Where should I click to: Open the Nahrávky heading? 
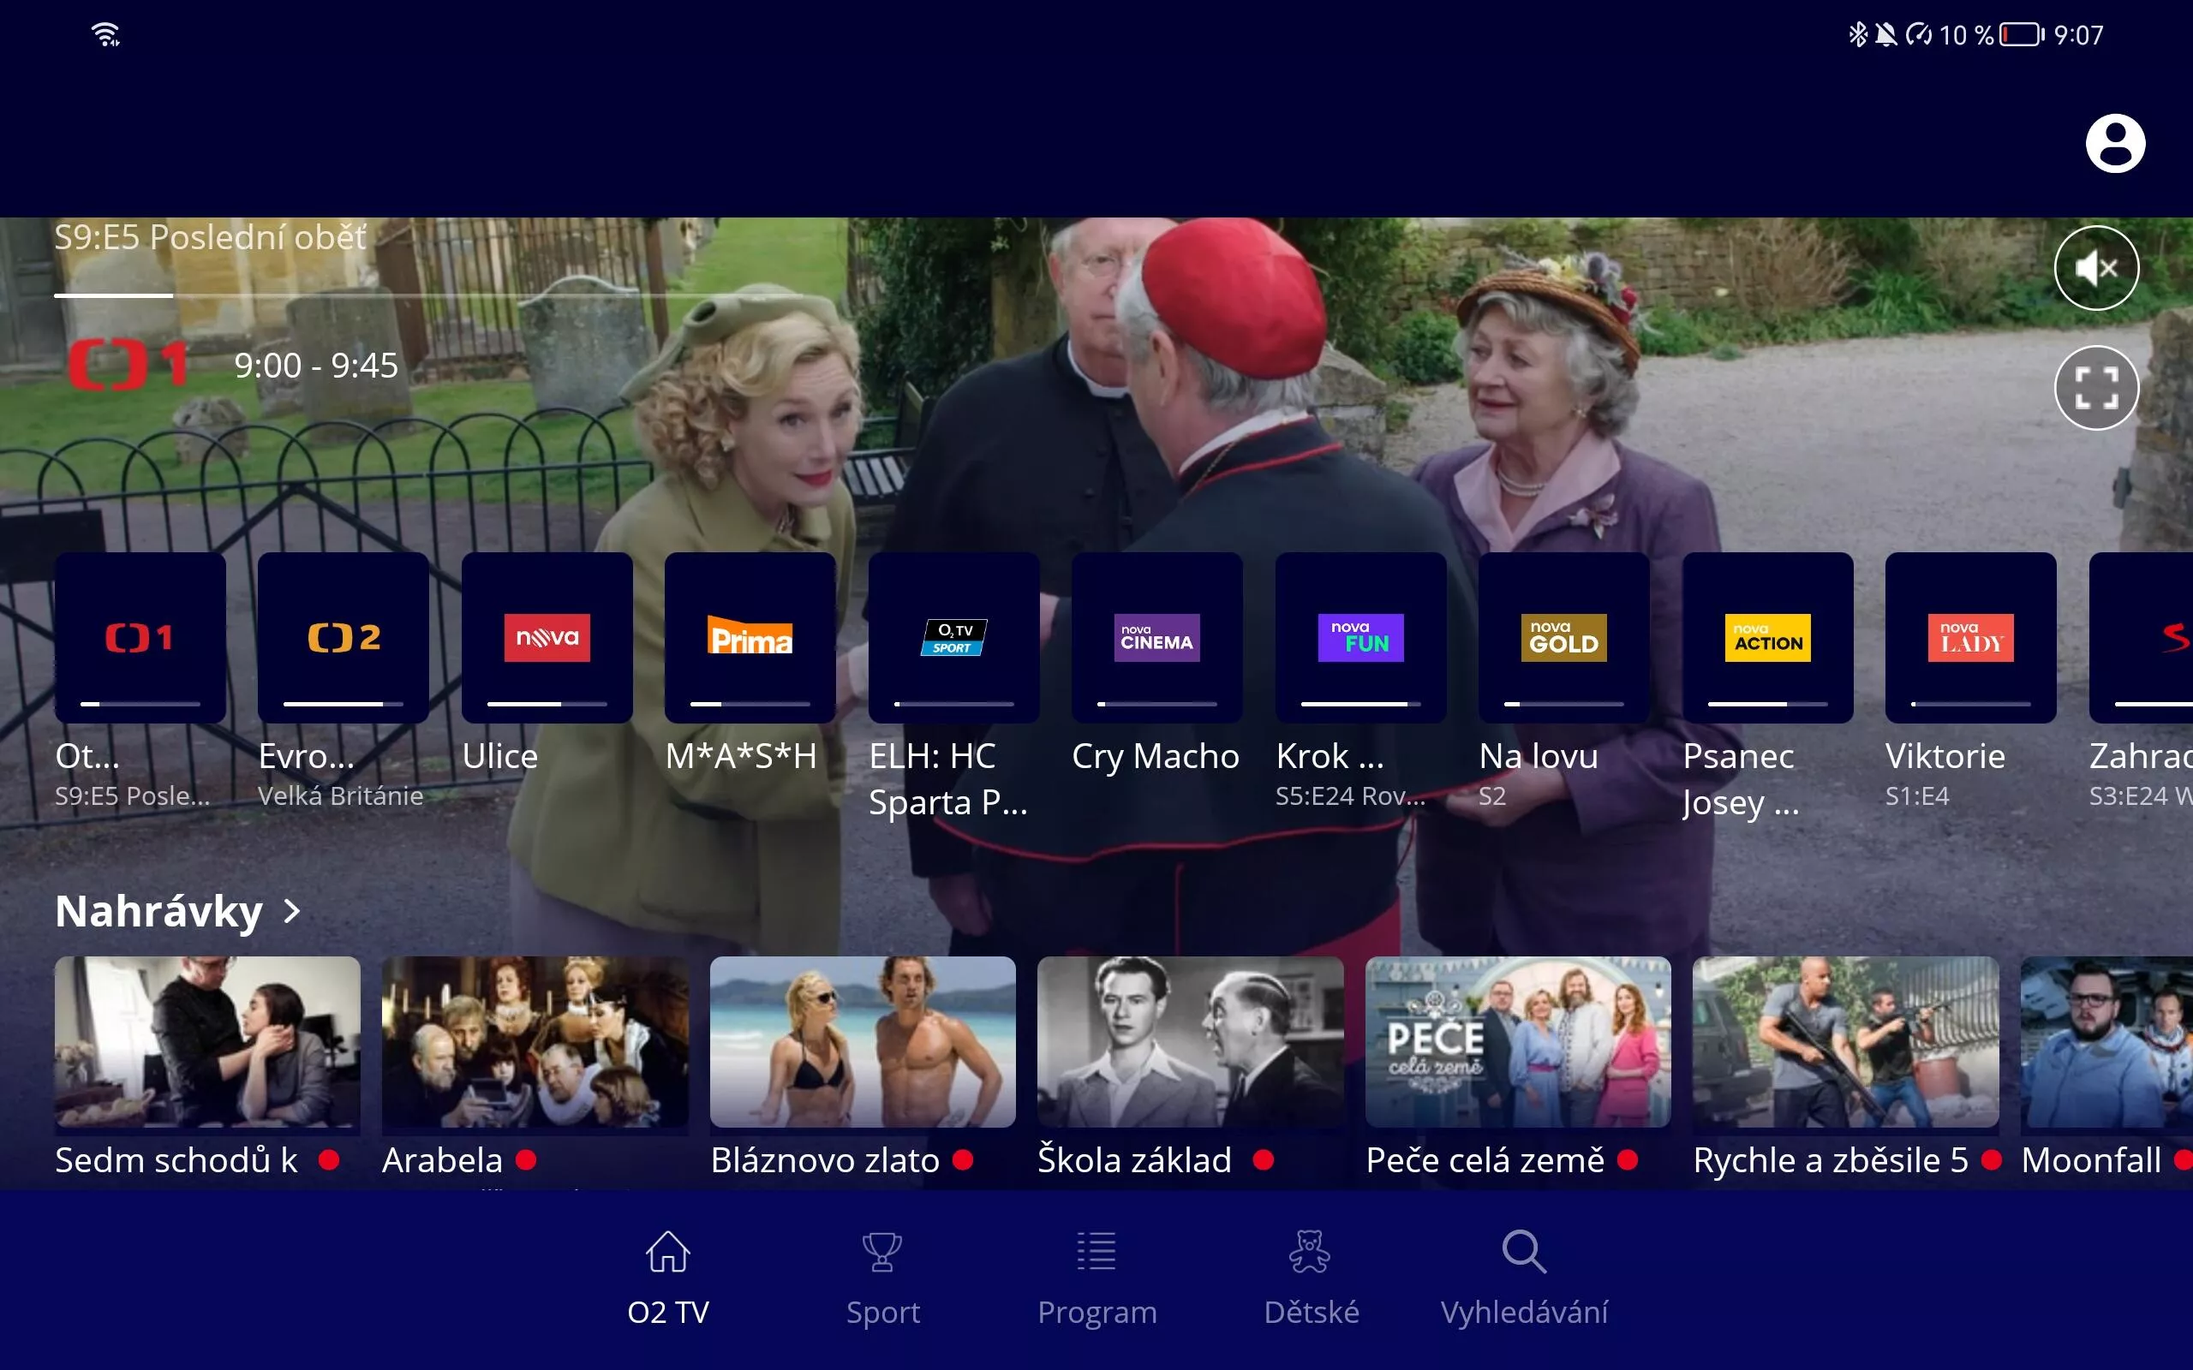click(158, 912)
